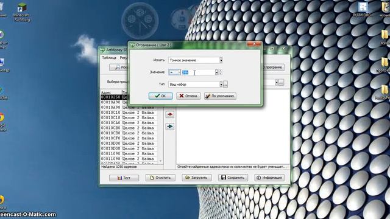390x219 pixels.
Task: Click the ellipsis button beside process dropdown
Action: pos(281,83)
